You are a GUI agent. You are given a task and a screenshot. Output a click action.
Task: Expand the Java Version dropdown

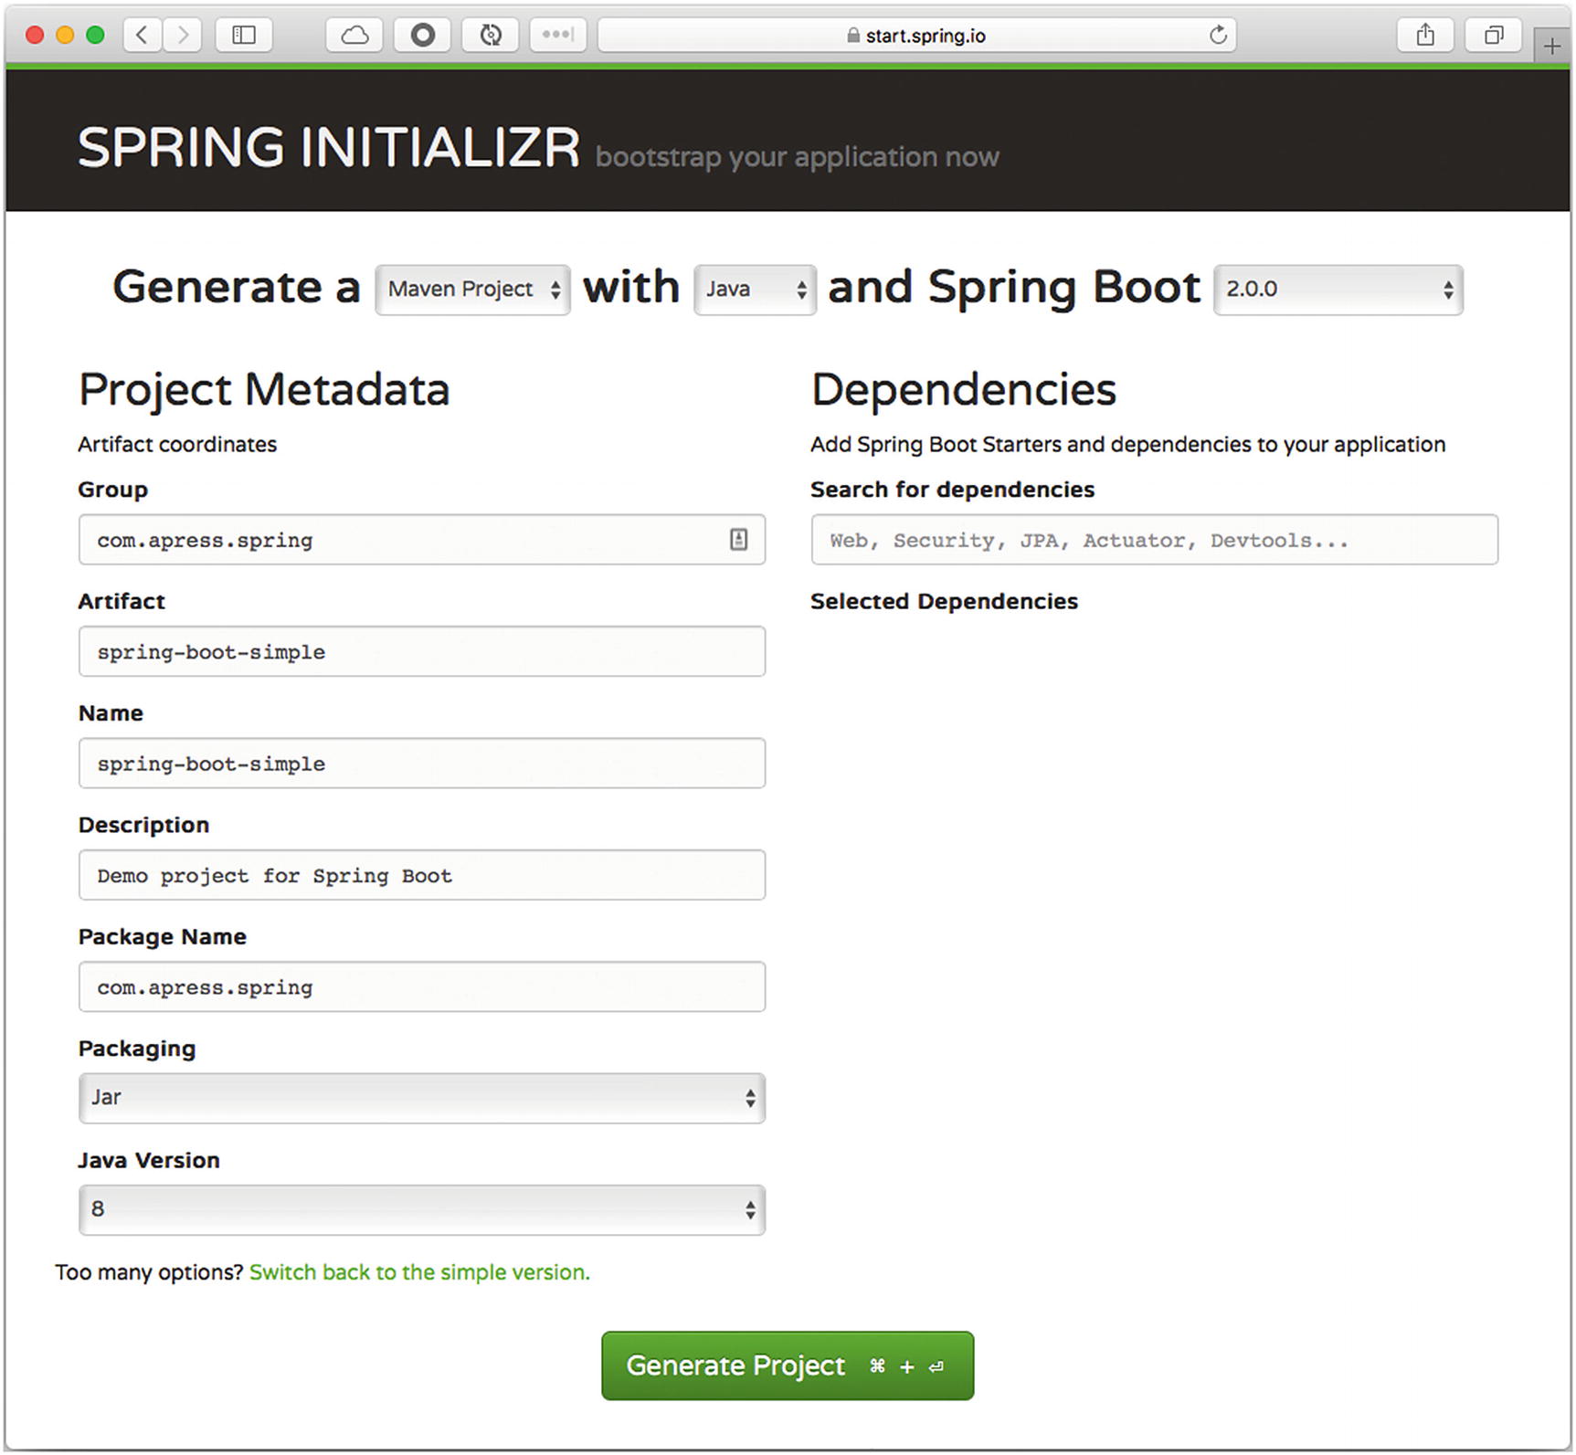click(422, 1210)
